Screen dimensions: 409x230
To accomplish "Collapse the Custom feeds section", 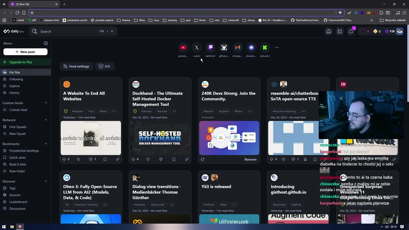I will pyautogui.click(x=46, y=103).
